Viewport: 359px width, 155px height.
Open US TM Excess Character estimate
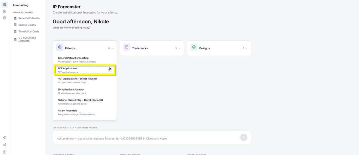tap(28, 39)
